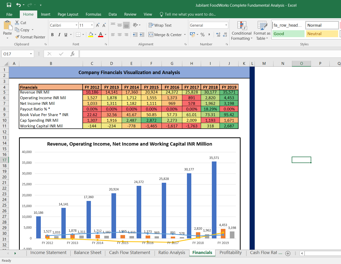This screenshot has width=341, height=264.
Task: Open the File tab
Action: click(x=10, y=14)
